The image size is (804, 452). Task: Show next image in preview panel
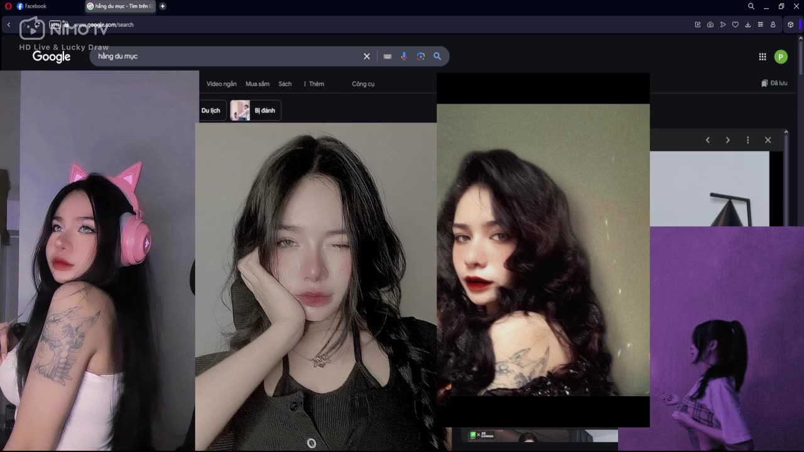728,140
